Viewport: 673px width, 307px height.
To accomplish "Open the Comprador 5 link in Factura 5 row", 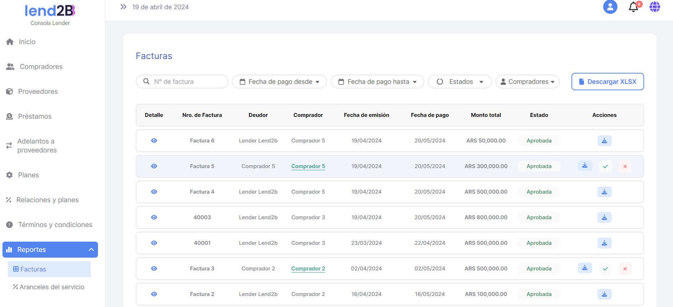I will 308,166.
